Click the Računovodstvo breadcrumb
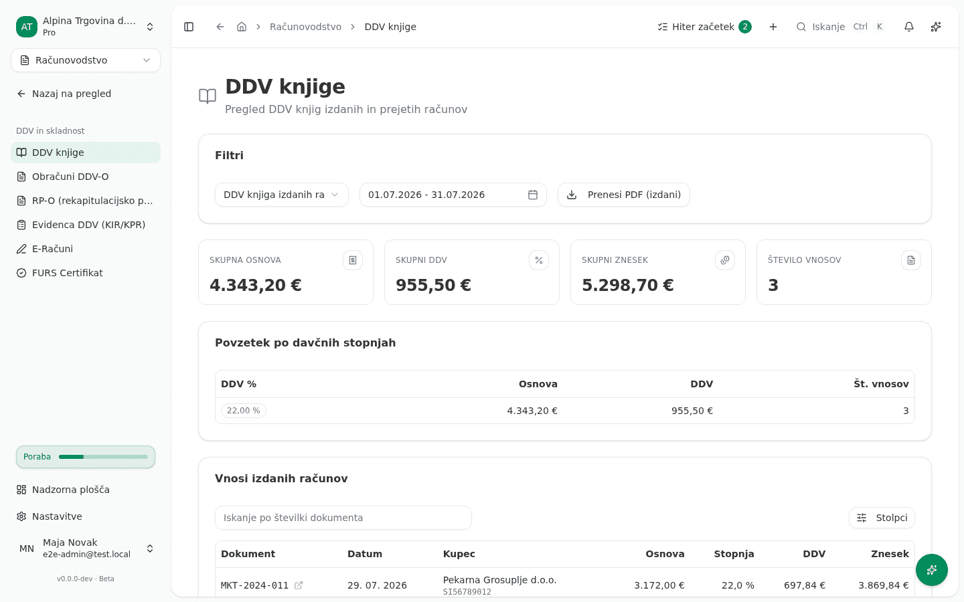 305,27
